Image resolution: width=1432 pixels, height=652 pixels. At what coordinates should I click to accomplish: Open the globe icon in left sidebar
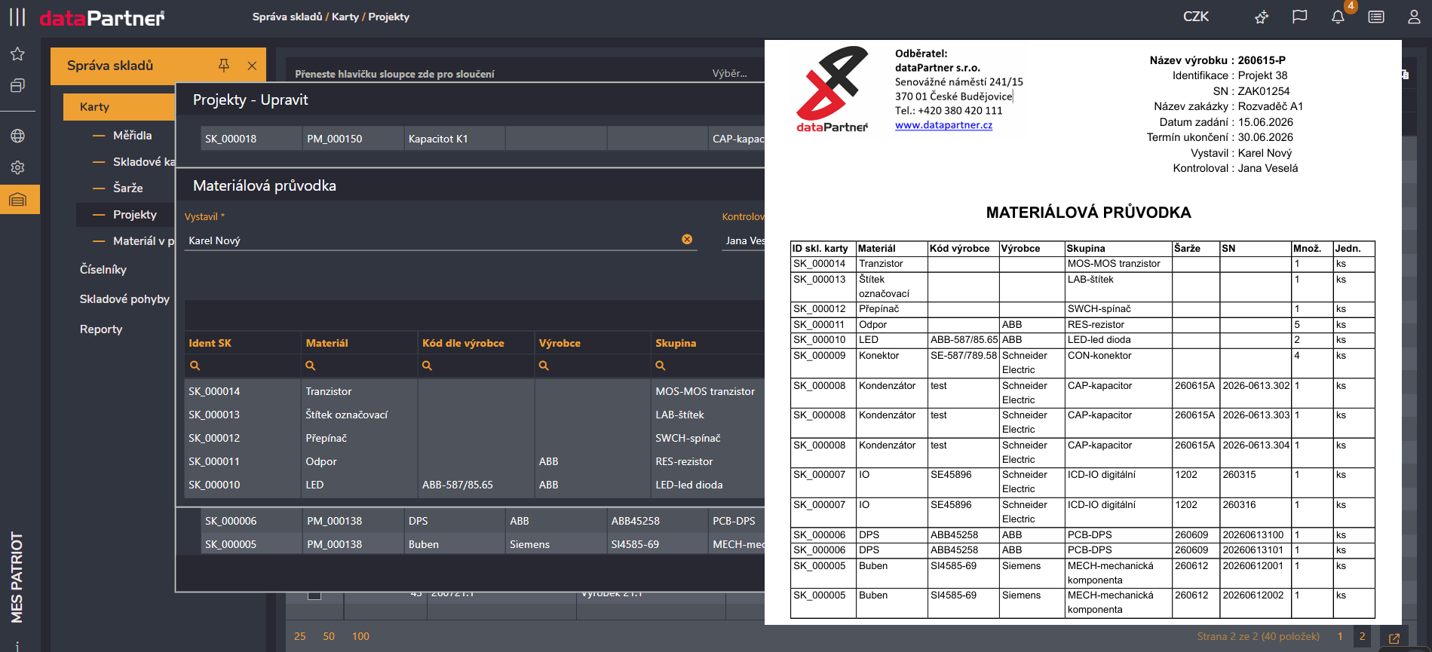click(17, 136)
